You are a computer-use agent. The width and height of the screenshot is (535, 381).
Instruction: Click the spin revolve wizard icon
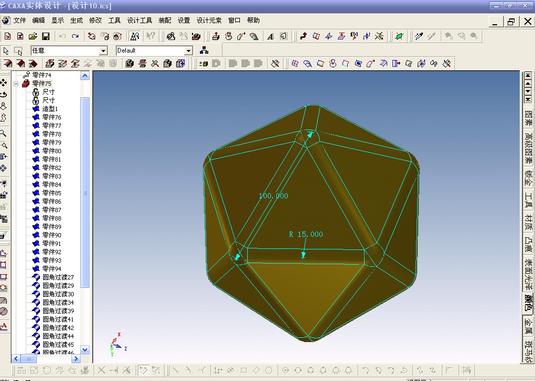tap(229, 36)
